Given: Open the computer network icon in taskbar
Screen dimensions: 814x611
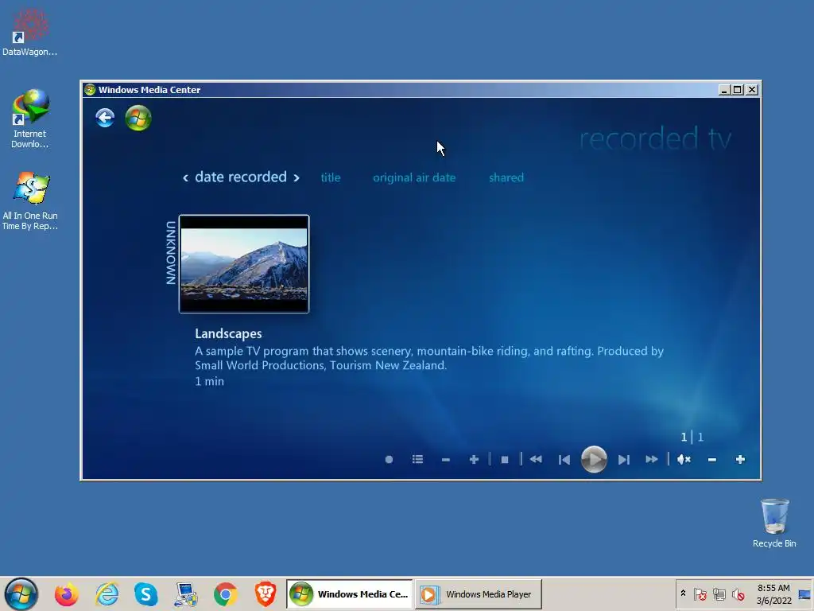Looking at the screenshot, I should (186, 594).
